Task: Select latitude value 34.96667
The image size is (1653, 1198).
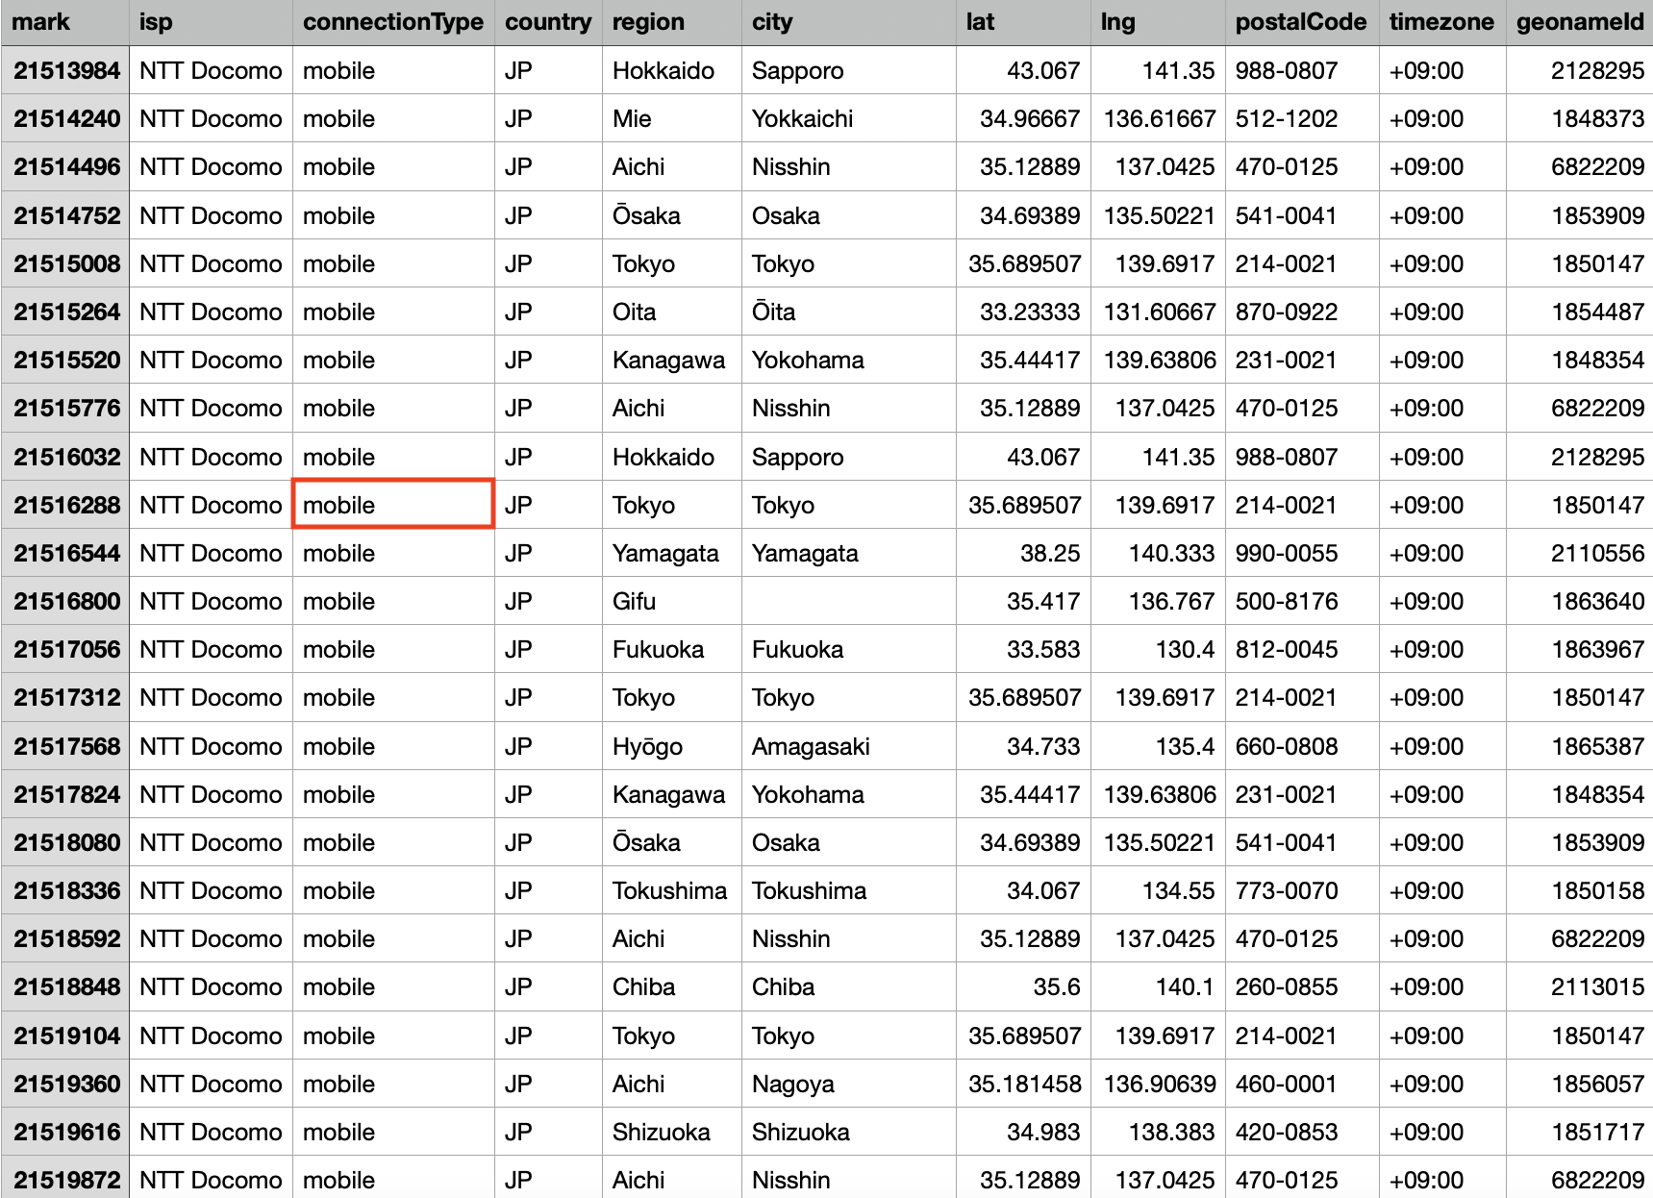Action: (1023, 118)
